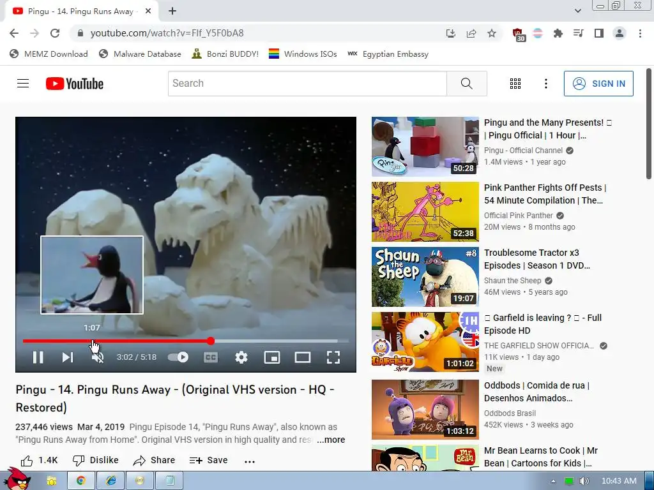The image size is (654, 490).
Task: Expand description with ...more
Action: coord(331,440)
